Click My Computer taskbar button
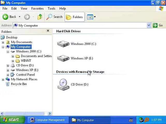Screen dimensions: 166x124 click(89, 120)
